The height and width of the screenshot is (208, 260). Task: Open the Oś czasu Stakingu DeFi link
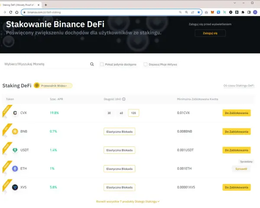pos(239,86)
